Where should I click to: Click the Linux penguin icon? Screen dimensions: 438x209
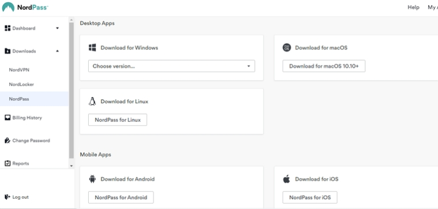92,101
